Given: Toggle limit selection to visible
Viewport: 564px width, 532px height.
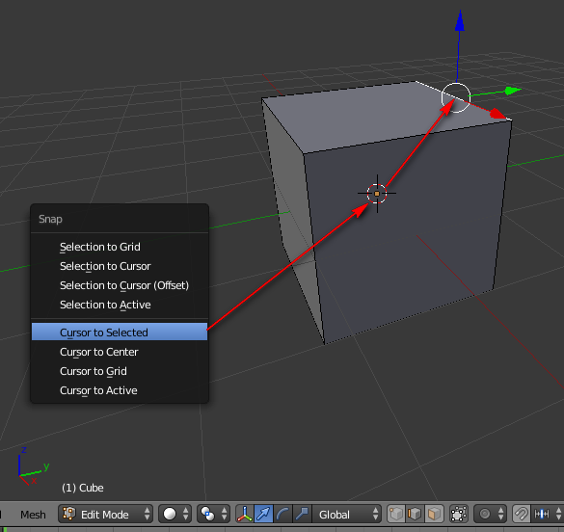Looking at the screenshot, I should (459, 514).
